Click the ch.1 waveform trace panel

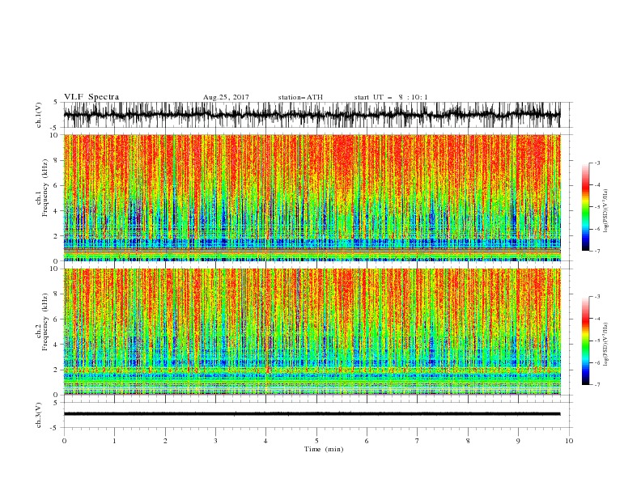[317, 115]
